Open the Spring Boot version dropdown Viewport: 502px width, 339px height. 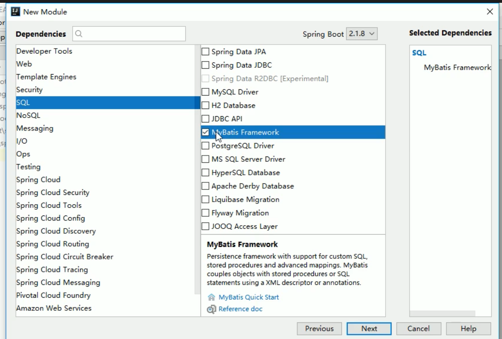[x=361, y=34]
